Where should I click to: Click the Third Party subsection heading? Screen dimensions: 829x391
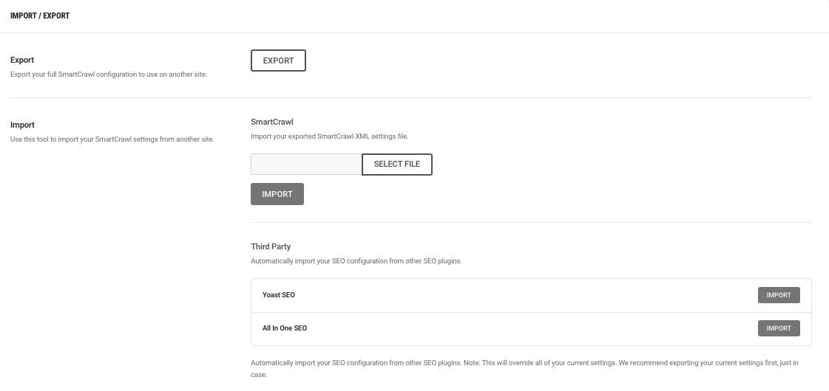coord(271,246)
